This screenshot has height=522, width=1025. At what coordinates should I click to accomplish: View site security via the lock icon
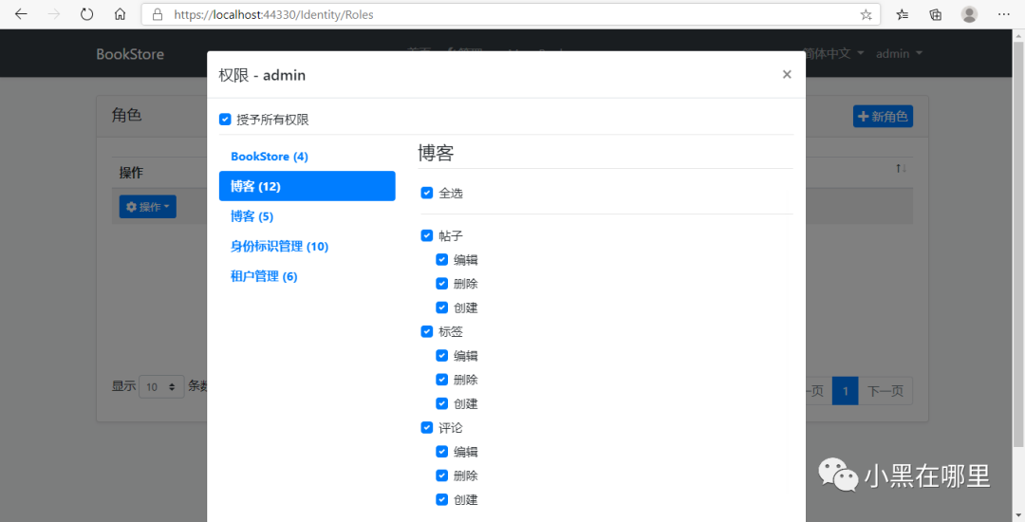(157, 14)
